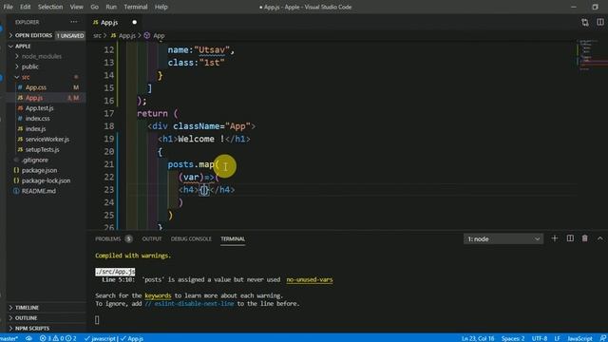This screenshot has width=608, height=342.
Task: Change indentation via Spaces: 2
Action: coord(513,338)
